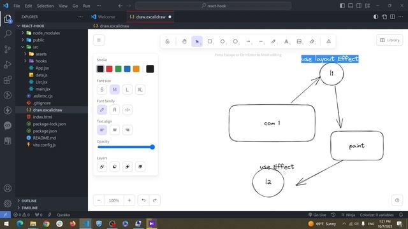Bring layer to front

pyautogui.click(x=140, y=167)
